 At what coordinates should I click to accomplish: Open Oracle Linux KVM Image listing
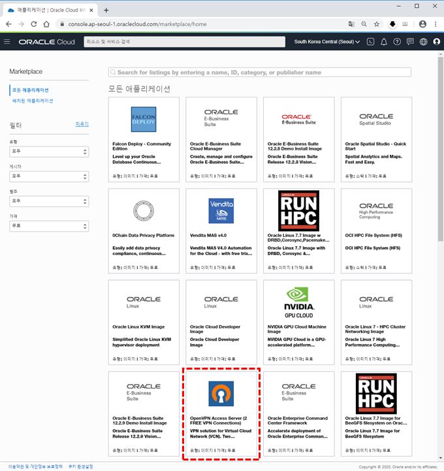144,323
